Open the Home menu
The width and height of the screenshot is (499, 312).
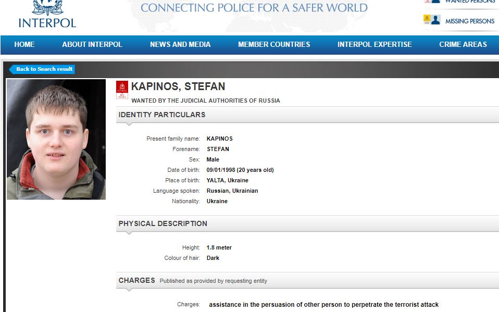point(24,45)
